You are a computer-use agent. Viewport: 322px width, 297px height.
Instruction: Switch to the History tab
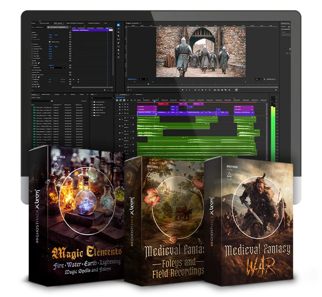tap(82, 94)
